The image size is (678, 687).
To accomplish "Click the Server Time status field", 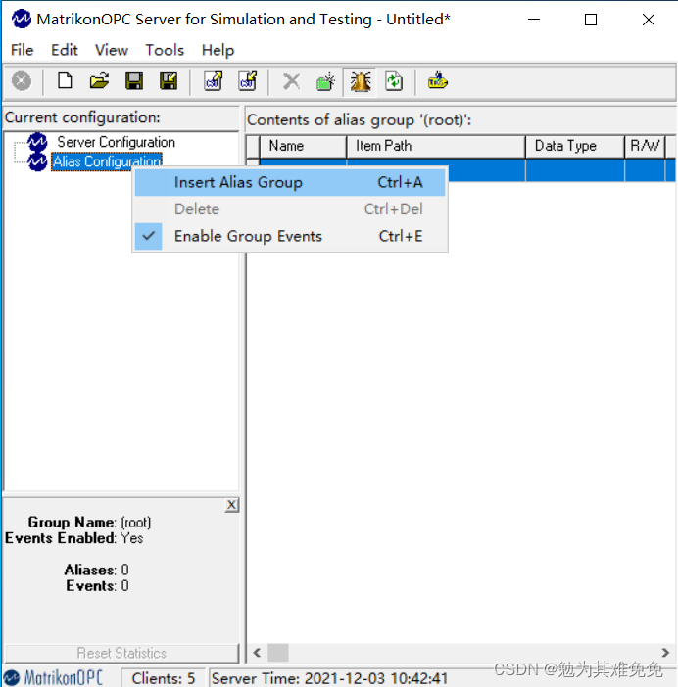I will click(330, 678).
